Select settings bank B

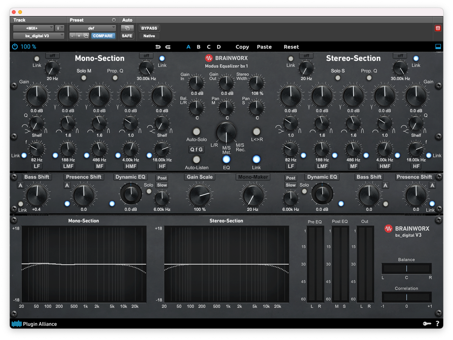[199, 47]
